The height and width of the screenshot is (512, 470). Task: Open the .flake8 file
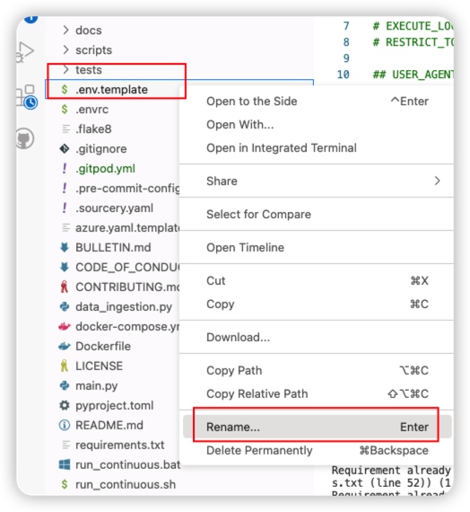point(93,129)
